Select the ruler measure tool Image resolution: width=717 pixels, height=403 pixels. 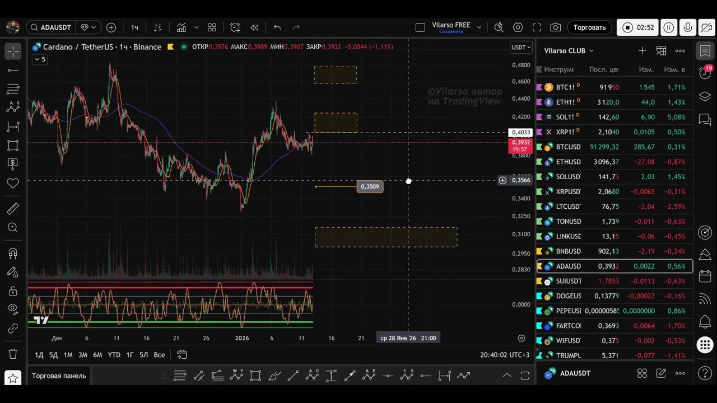click(13, 209)
